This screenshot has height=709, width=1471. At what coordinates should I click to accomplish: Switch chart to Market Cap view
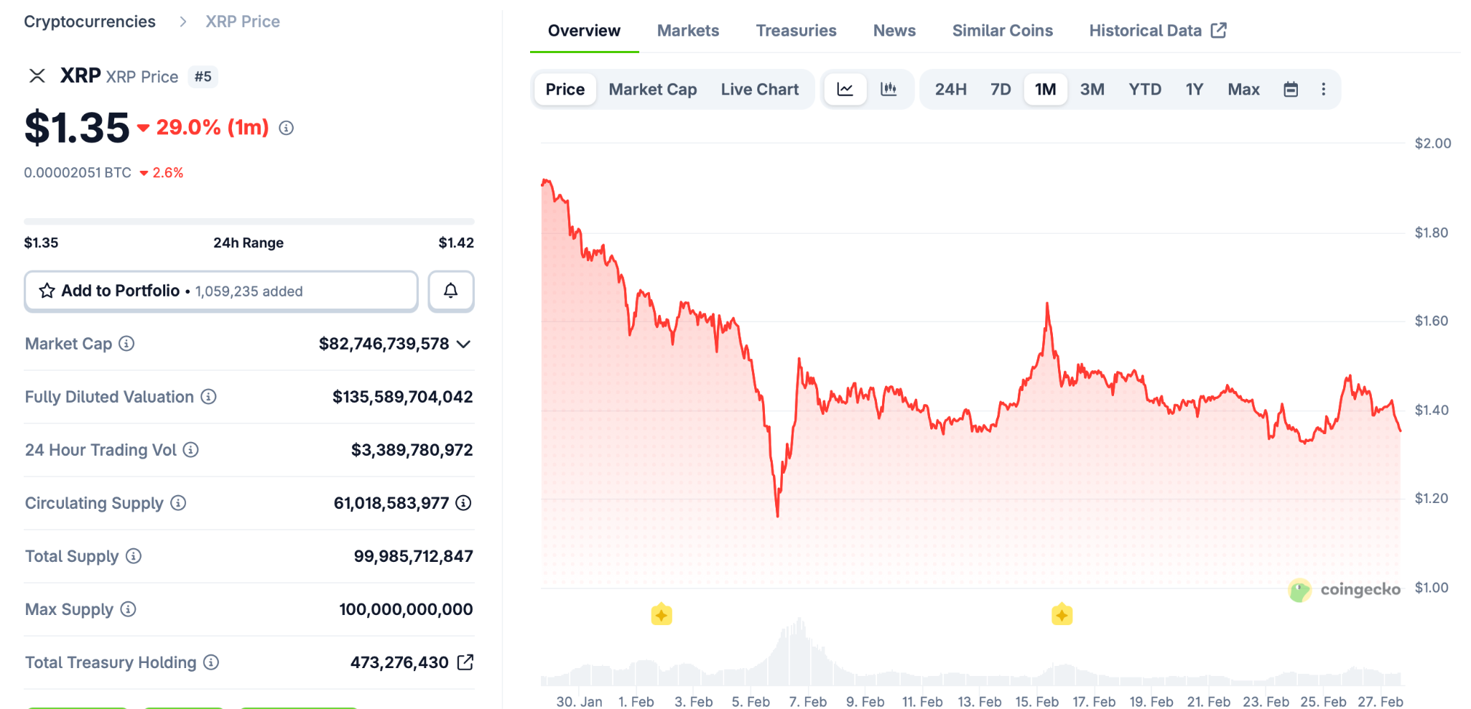[x=652, y=90]
